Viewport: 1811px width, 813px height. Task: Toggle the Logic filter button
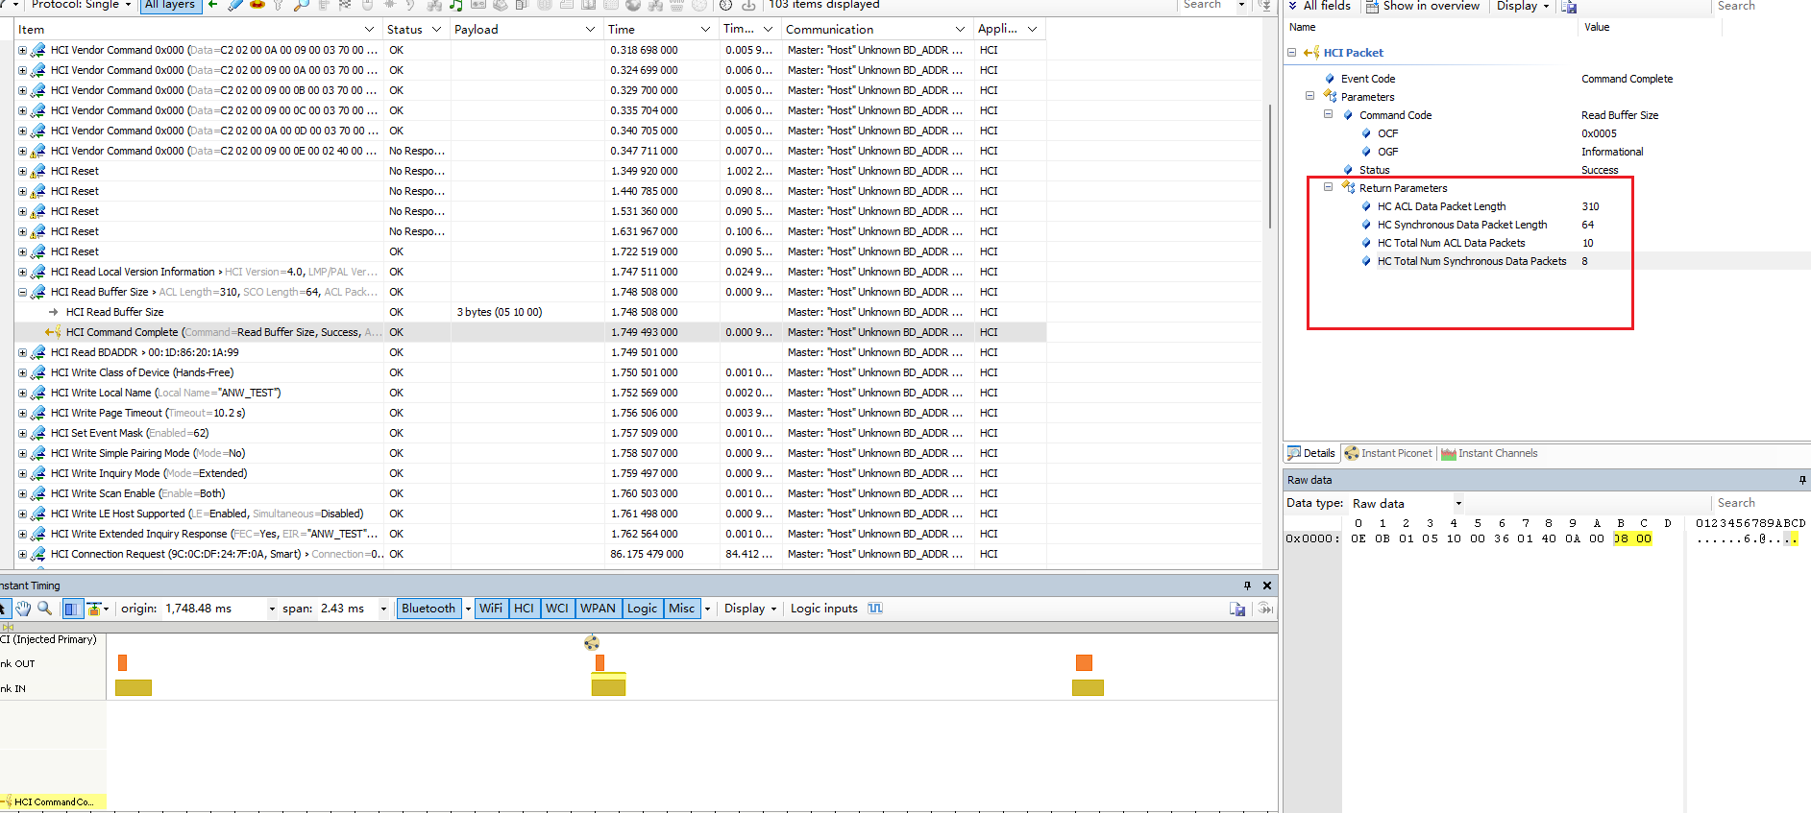click(x=642, y=609)
